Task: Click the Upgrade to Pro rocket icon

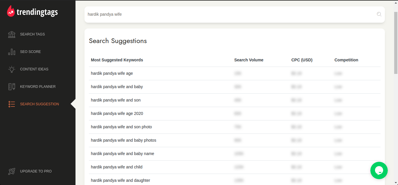Action: [x=12, y=171]
